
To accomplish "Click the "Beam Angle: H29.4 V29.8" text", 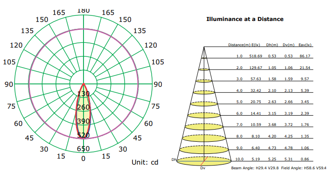I will point(255,168).
